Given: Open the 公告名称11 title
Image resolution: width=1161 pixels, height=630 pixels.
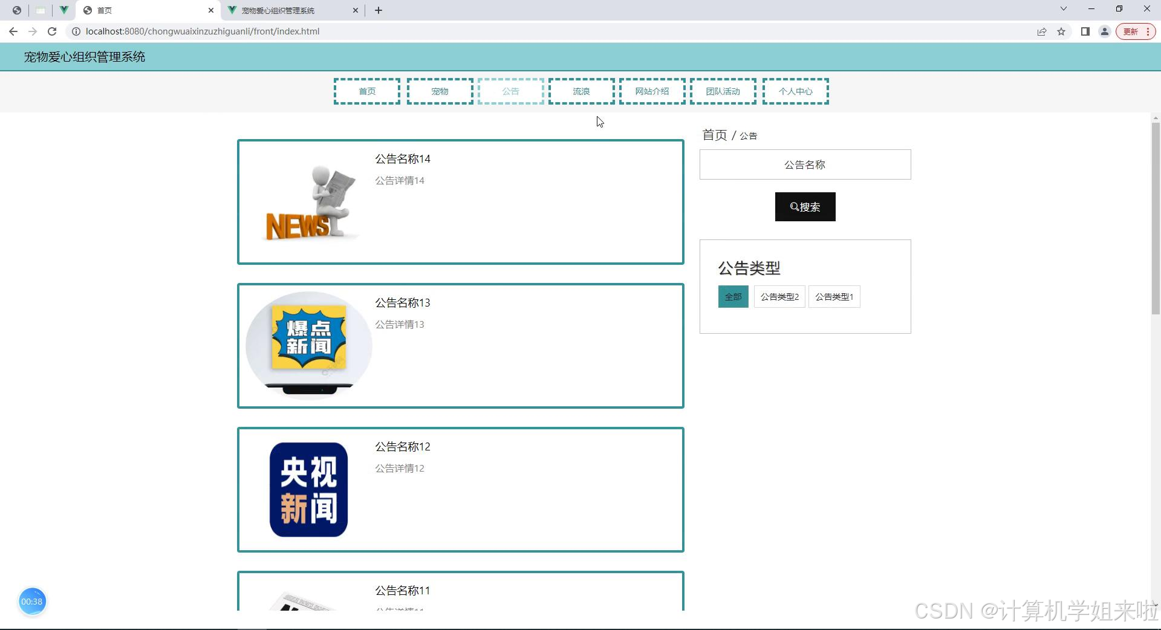Looking at the screenshot, I should point(403,591).
